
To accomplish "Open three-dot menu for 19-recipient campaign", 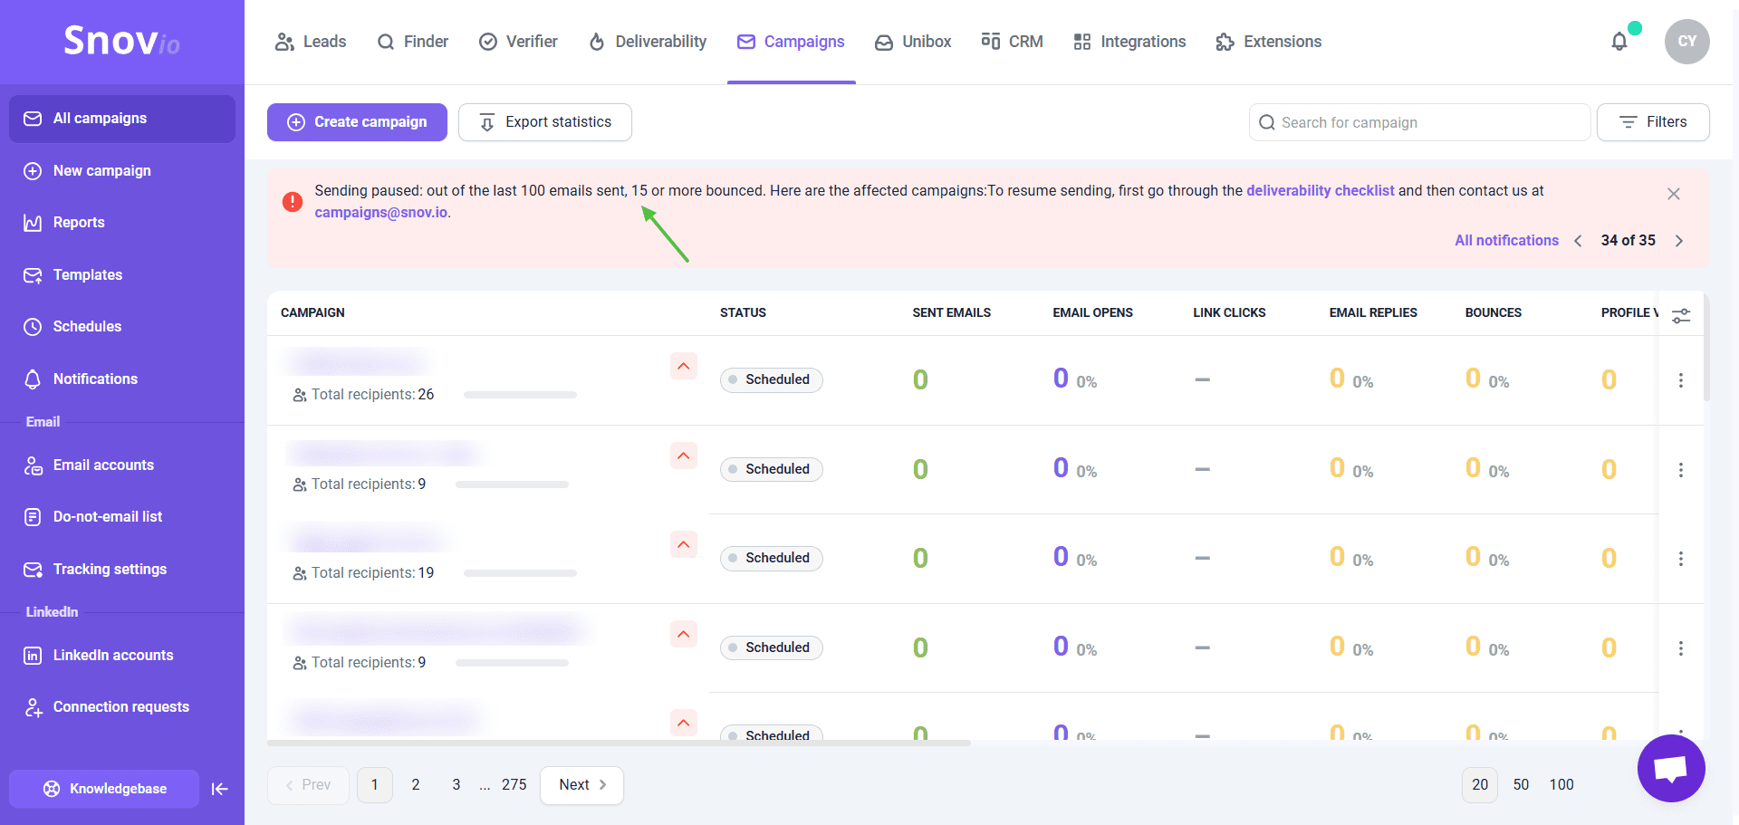I will point(1680,559).
